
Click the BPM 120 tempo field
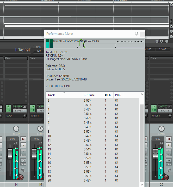point(39,49)
